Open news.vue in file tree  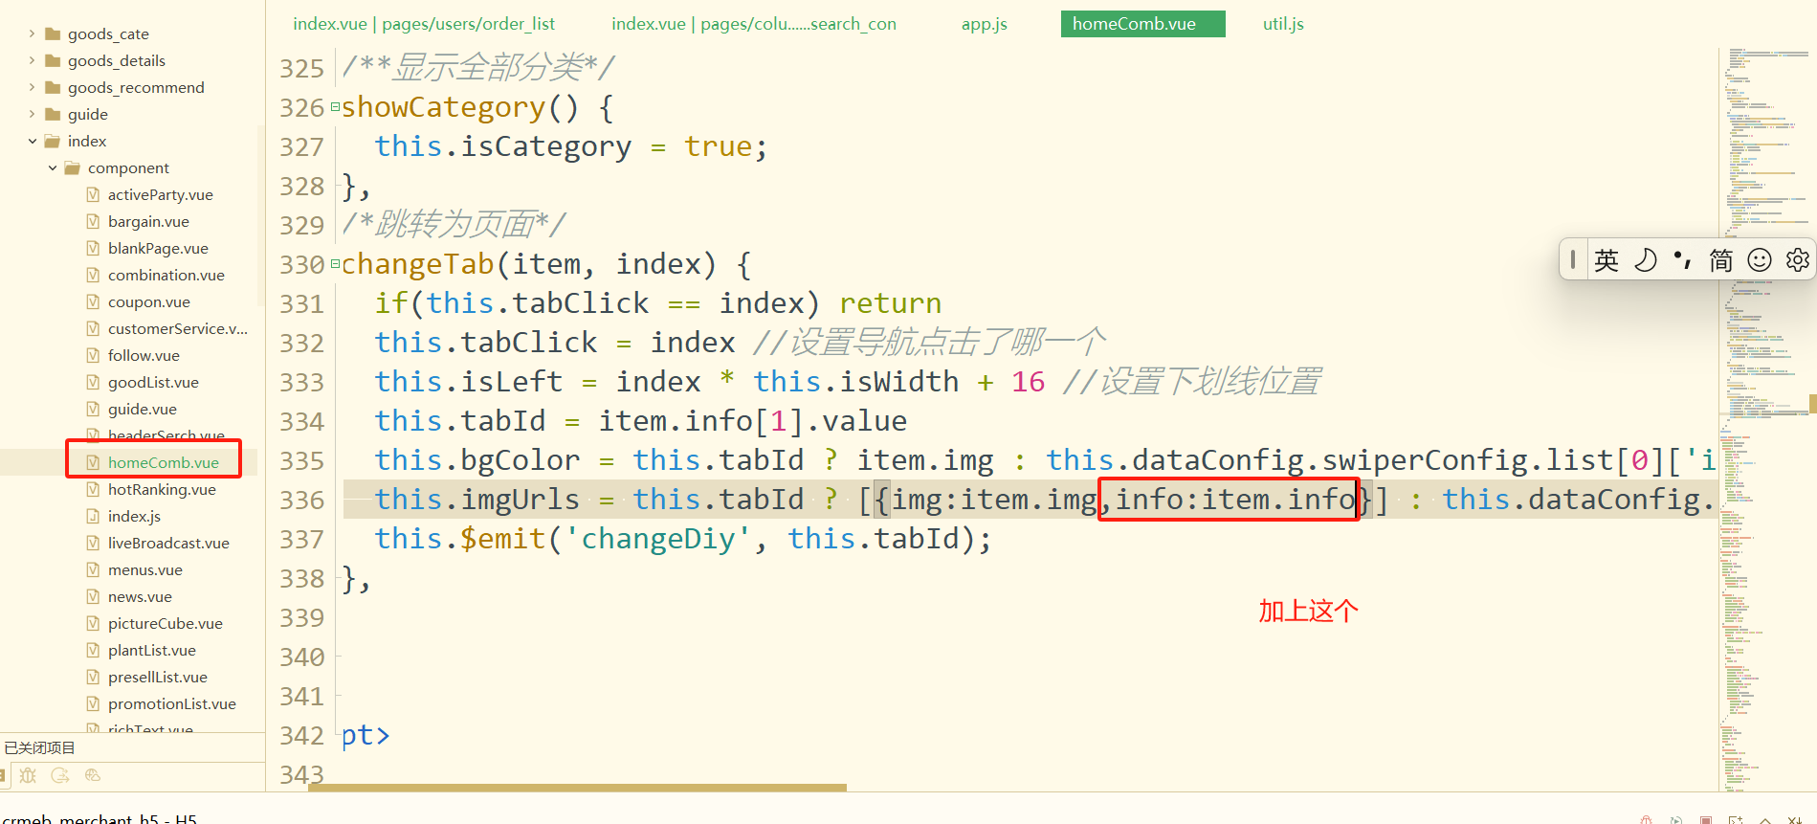coord(140,596)
